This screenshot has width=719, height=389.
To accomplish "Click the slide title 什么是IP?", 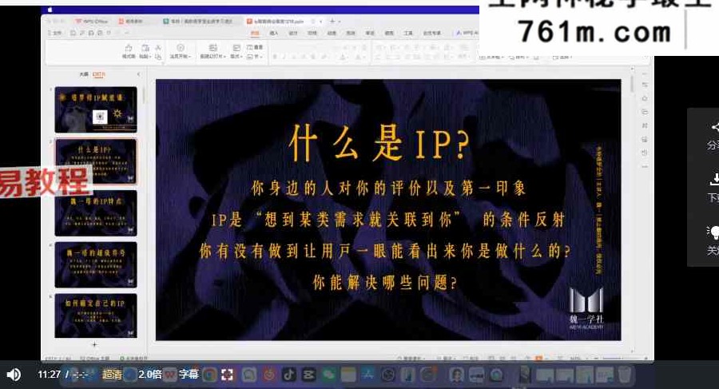I will pos(379,144).
